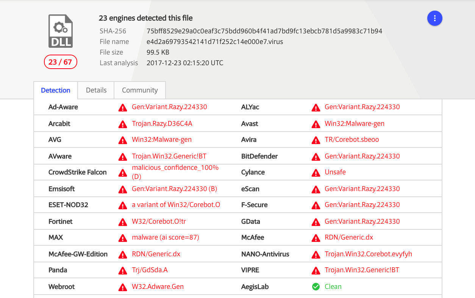Select the SHA-256 hash value text

pyautogui.click(x=265, y=31)
